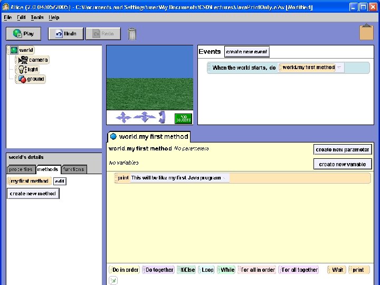The image size is (380, 285).
Task: Click the Alice title bar icon
Action: (6, 7)
